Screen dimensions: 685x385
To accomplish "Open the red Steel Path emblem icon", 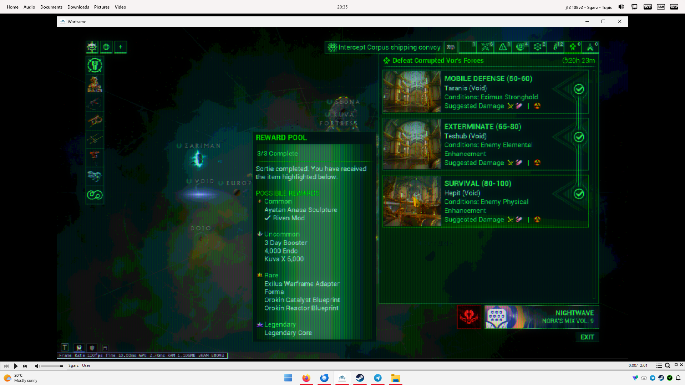I will click(x=469, y=317).
